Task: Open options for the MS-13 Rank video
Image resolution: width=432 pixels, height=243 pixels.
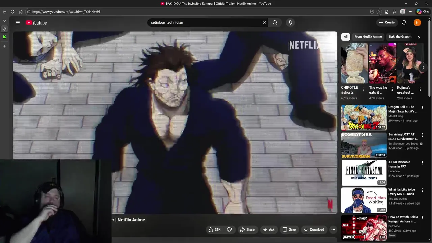Action: click(x=422, y=190)
